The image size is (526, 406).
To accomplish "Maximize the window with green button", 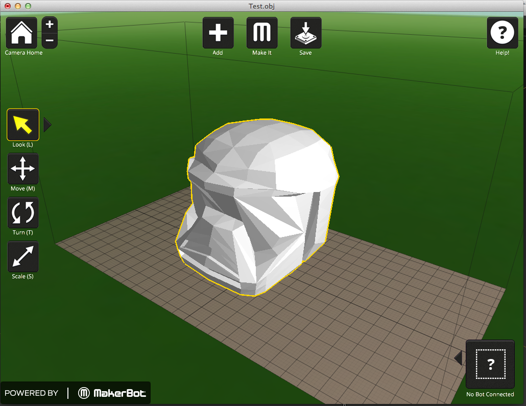I will tap(28, 6).
